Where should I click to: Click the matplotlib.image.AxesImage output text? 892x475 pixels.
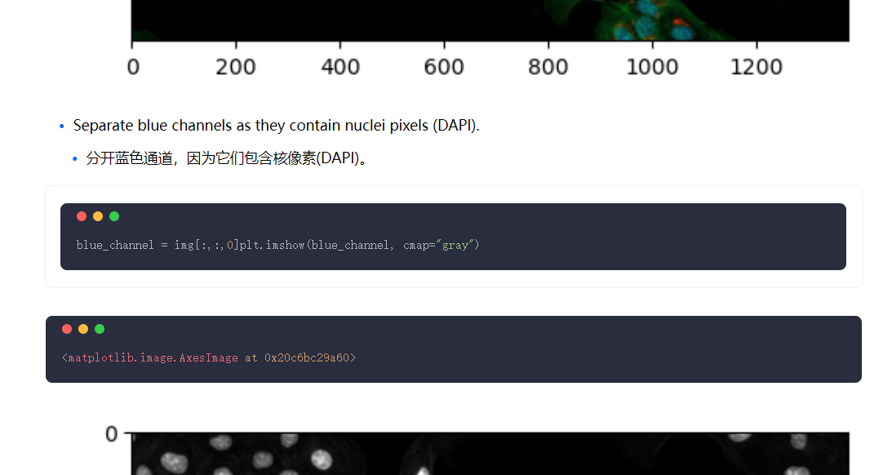[209, 357]
